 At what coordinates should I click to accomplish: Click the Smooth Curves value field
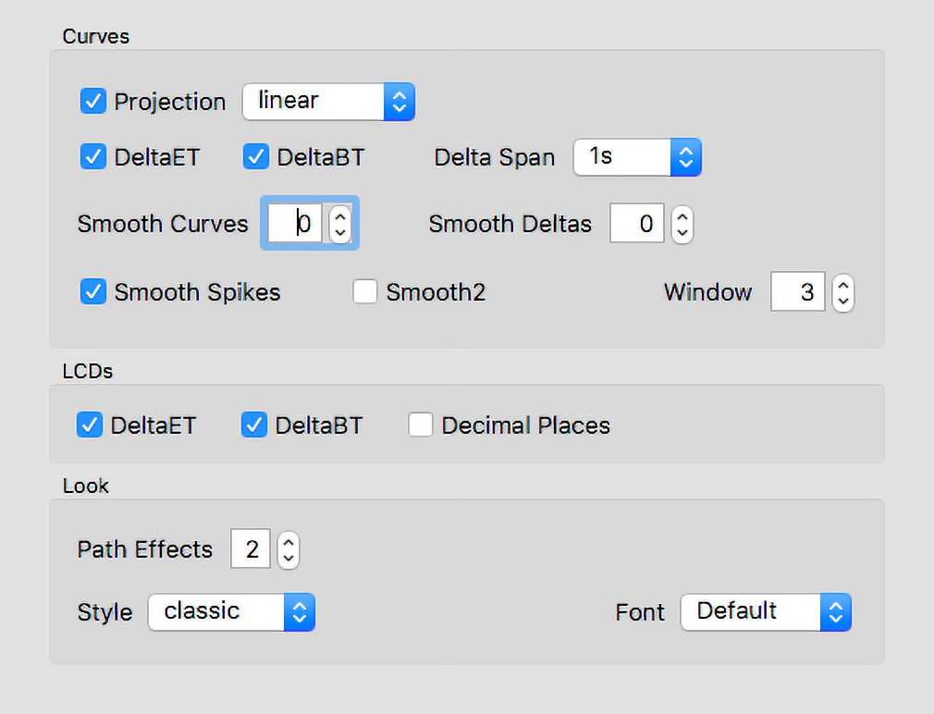click(295, 223)
